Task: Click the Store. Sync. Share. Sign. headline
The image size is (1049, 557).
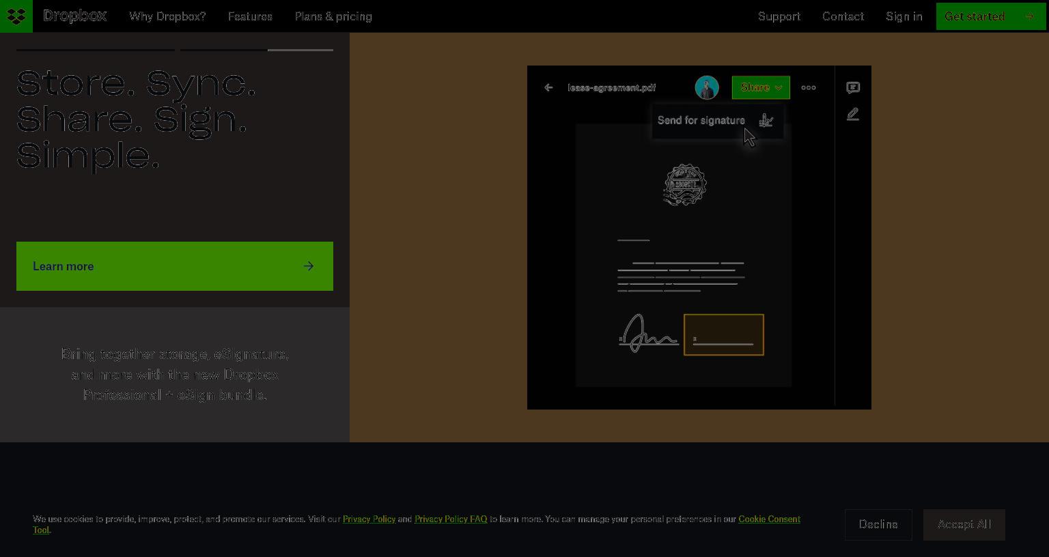Action: (137, 119)
